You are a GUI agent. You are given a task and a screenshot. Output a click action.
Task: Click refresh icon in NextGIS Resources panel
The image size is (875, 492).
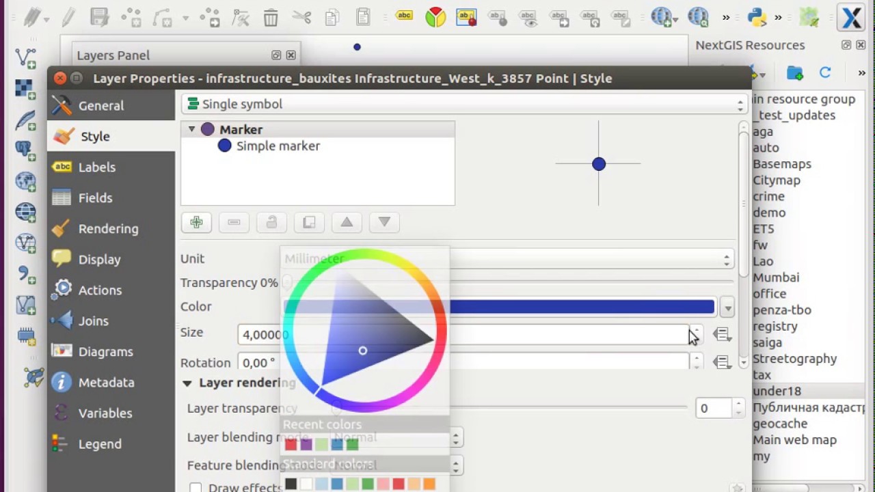[x=825, y=72]
